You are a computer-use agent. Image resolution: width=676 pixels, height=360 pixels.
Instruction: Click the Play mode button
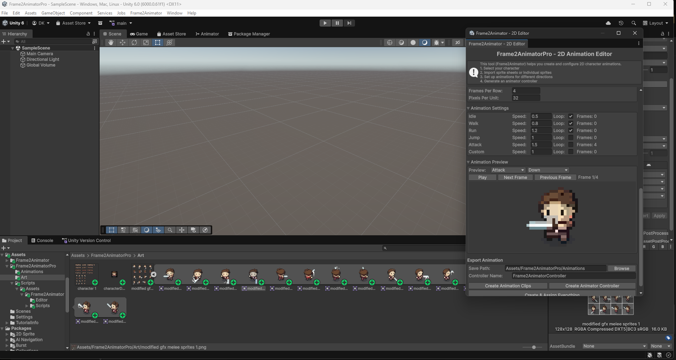(325, 23)
